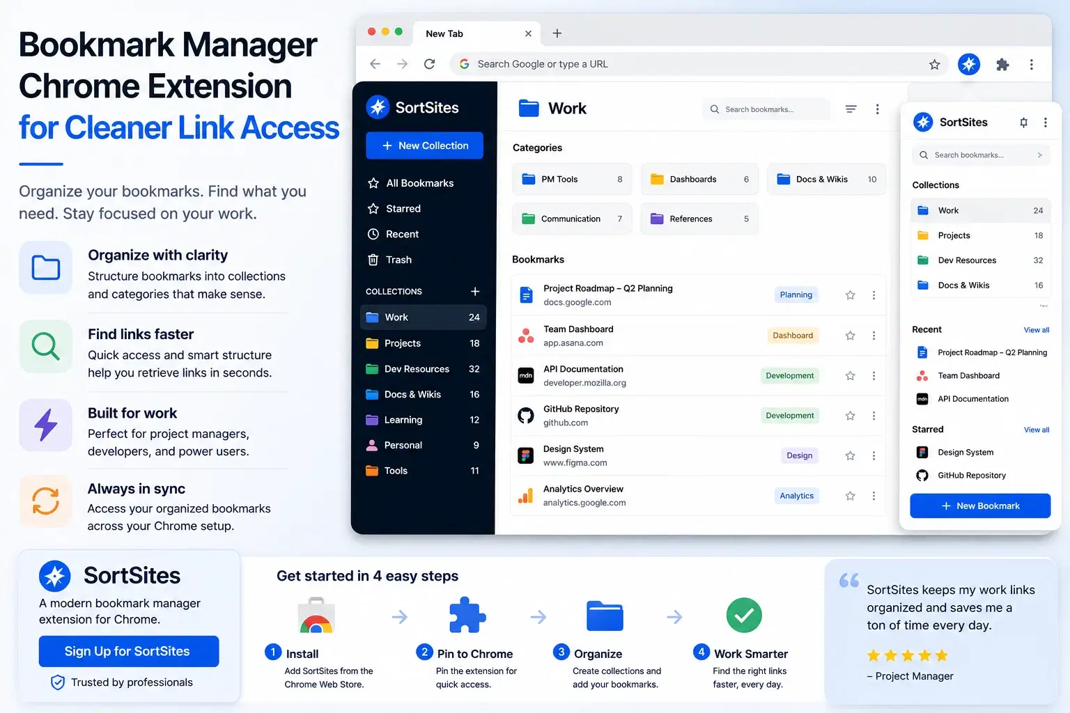Click the Chrome address bar
Screen dimensions: 1070x713
700,64
